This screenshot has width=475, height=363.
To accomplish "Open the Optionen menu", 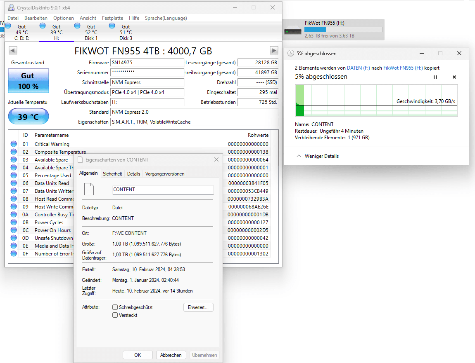I will (64, 18).
